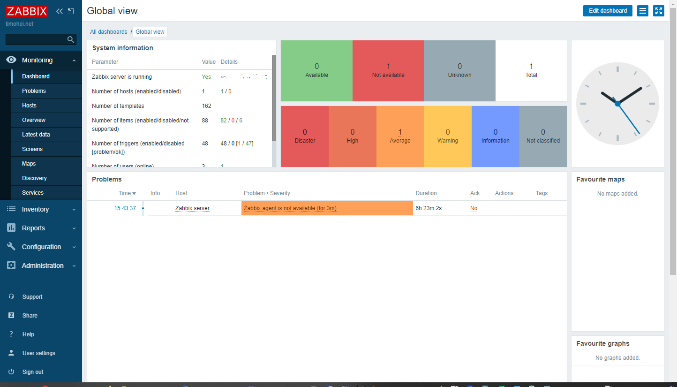Click the orange Average severity tile
677x387 pixels.
[x=400, y=137]
